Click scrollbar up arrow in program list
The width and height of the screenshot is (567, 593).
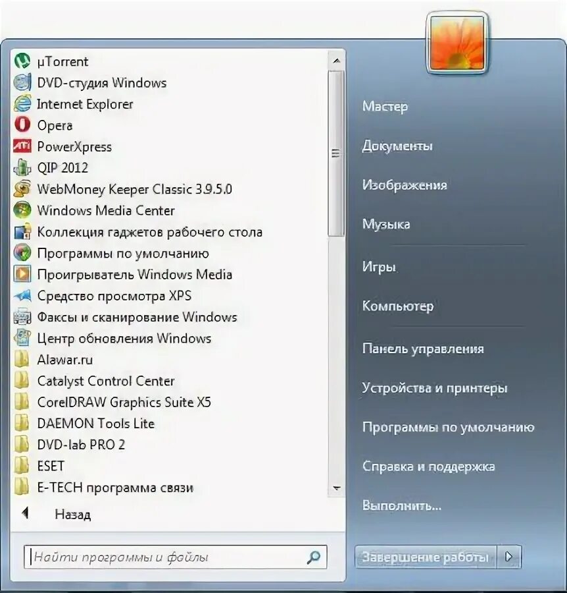pyautogui.click(x=336, y=61)
